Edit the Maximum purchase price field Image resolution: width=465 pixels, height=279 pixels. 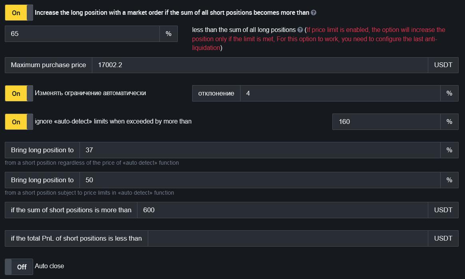[x=260, y=65]
